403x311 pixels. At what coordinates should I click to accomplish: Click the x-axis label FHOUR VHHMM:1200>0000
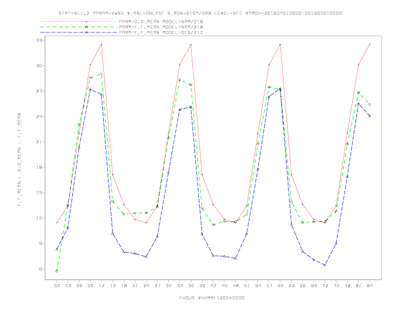(x=212, y=298)
